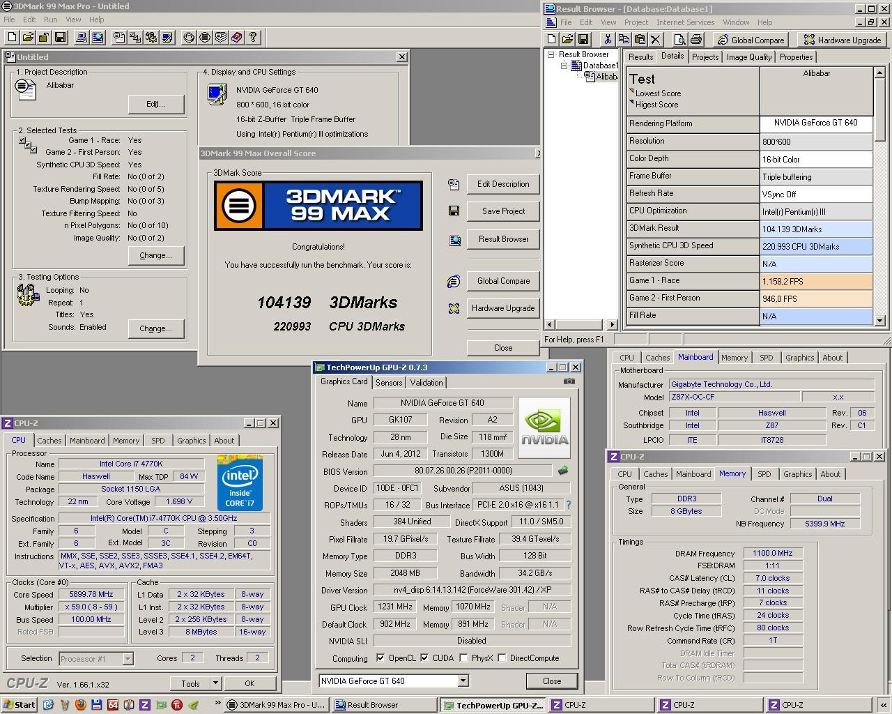Screen dimensions: 892x714
Task: Click the Cut scissors icon in Result Browser toolbar
Action: click(608, 40)
